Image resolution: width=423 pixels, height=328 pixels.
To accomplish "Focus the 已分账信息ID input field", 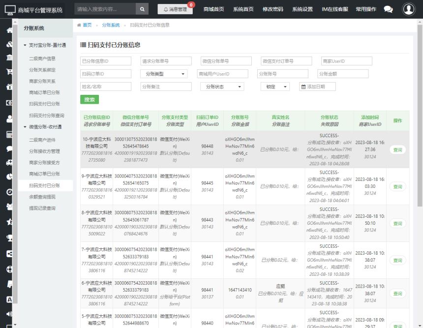I will (106, 61).
